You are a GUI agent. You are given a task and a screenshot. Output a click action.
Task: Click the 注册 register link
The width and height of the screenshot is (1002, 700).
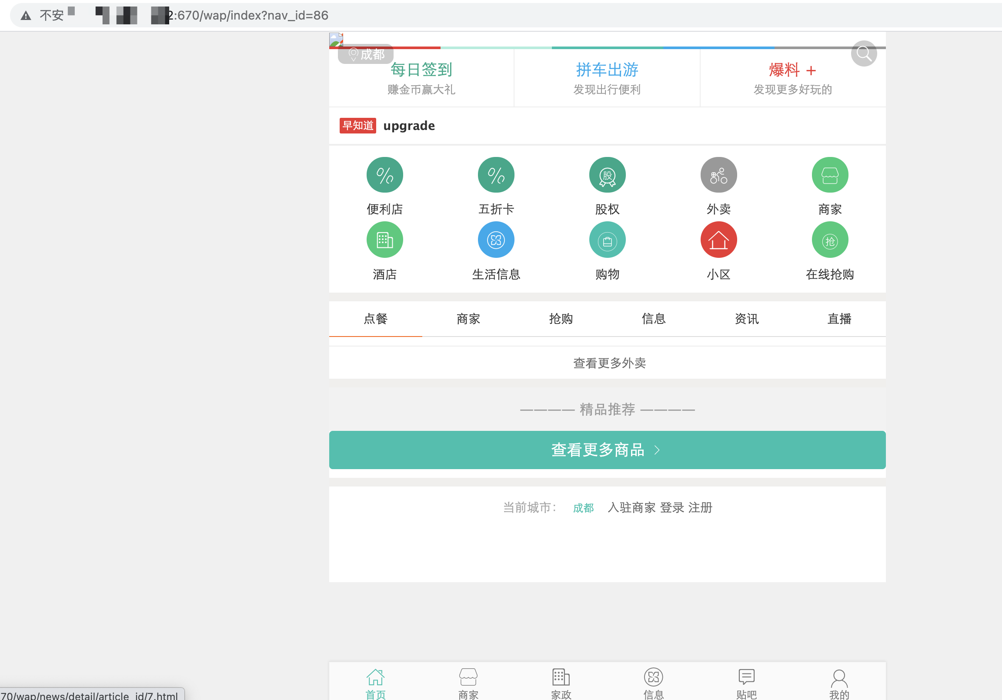(700, 507)
